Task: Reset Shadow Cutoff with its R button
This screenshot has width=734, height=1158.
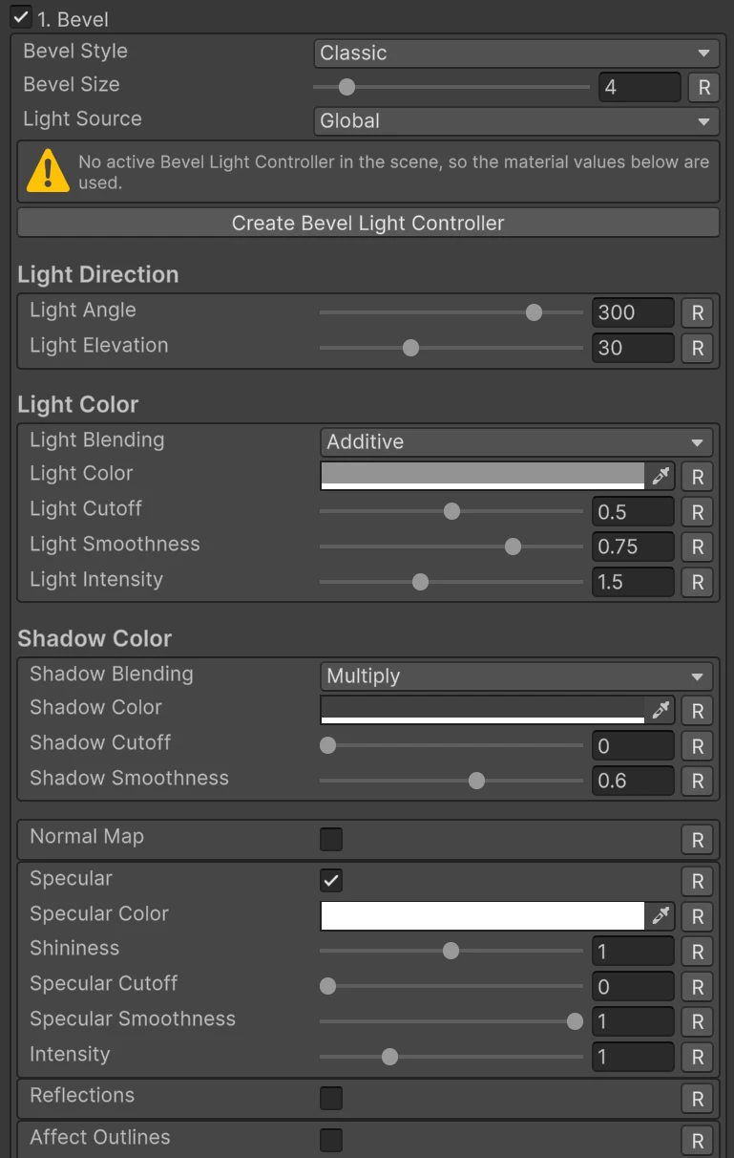Action: [698, 747]
